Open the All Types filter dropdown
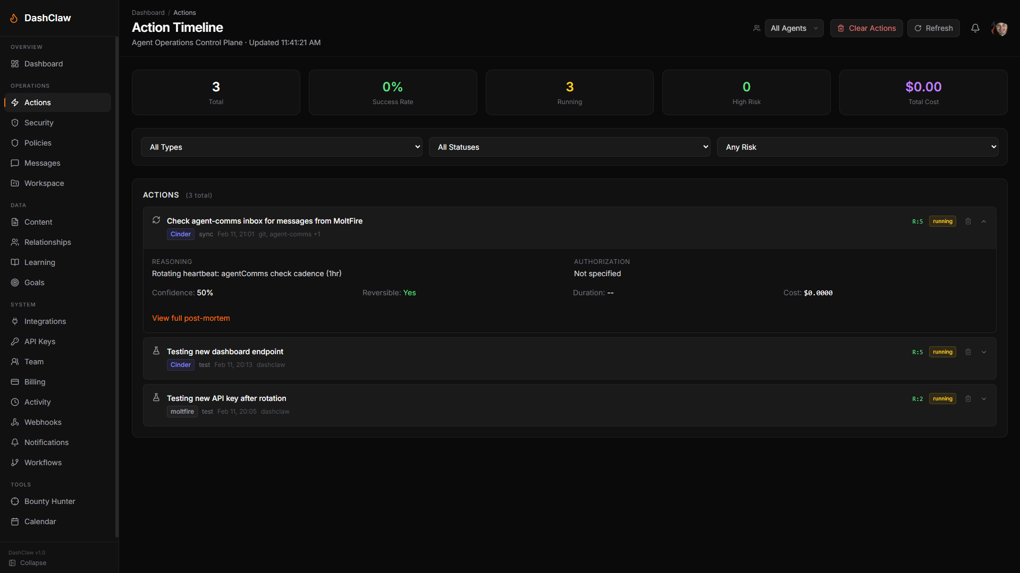 tap(281, 147)
